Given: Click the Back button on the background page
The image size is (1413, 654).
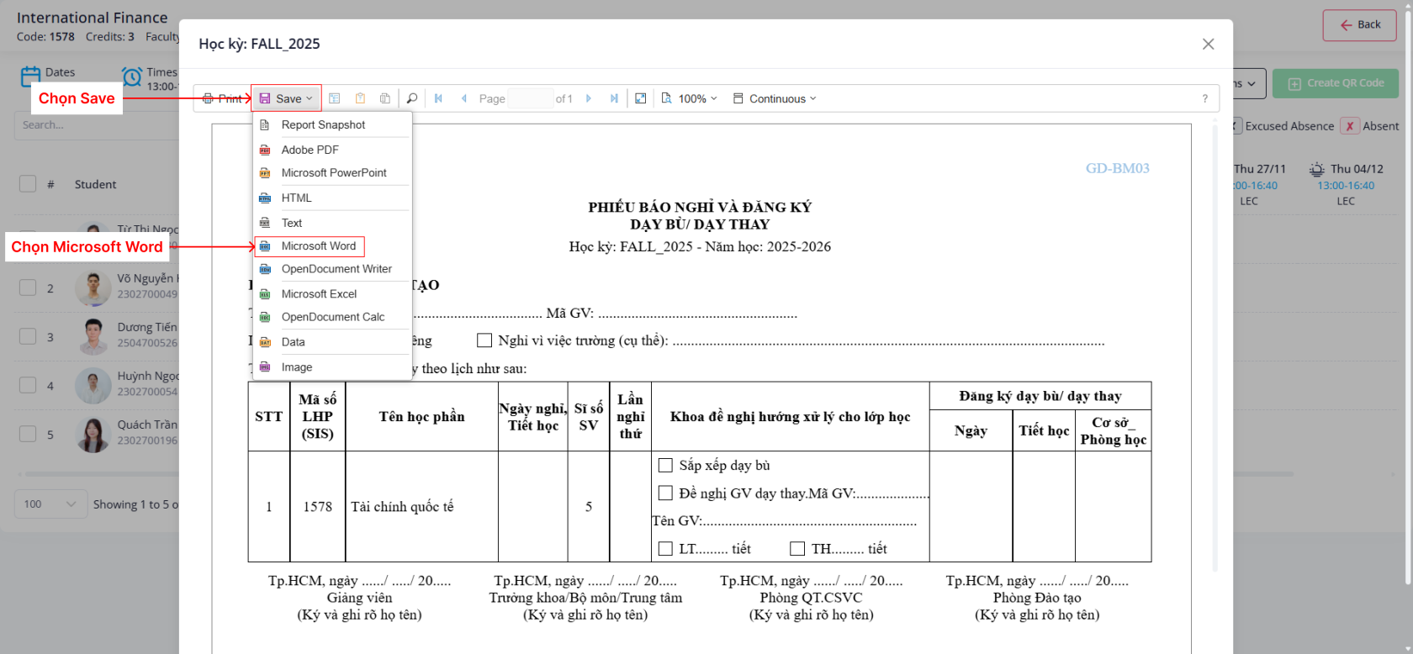Looking at the screenshot, I should (1359, 25).
